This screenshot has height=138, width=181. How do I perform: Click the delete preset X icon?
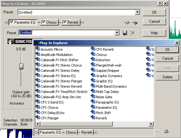click(x=133, y=33)
